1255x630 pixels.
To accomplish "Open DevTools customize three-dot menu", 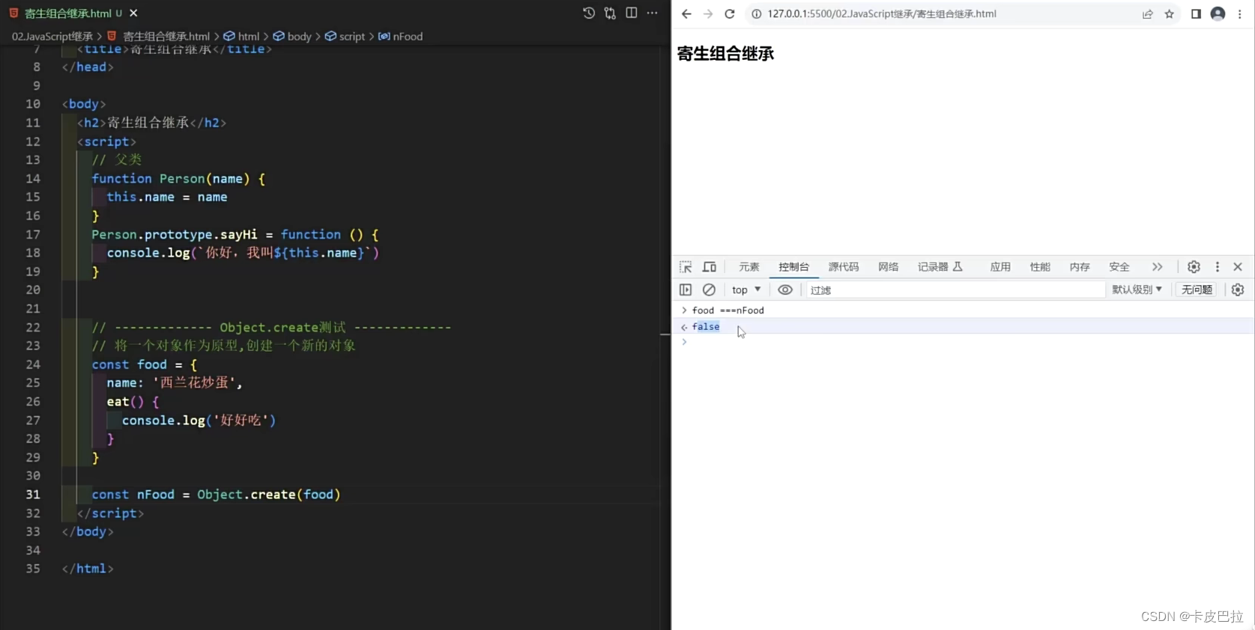I will [1218, 267].
